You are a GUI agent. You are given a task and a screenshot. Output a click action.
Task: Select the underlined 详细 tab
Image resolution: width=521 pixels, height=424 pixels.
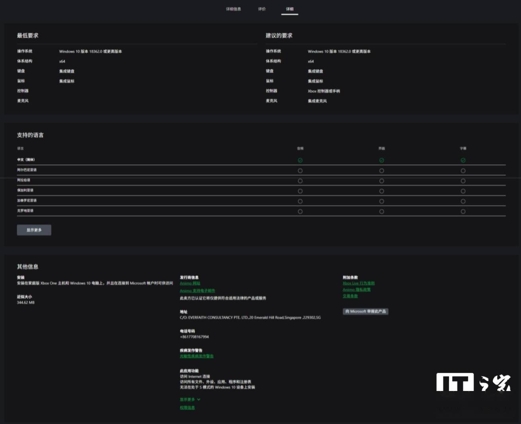click(x=289, y=9)
